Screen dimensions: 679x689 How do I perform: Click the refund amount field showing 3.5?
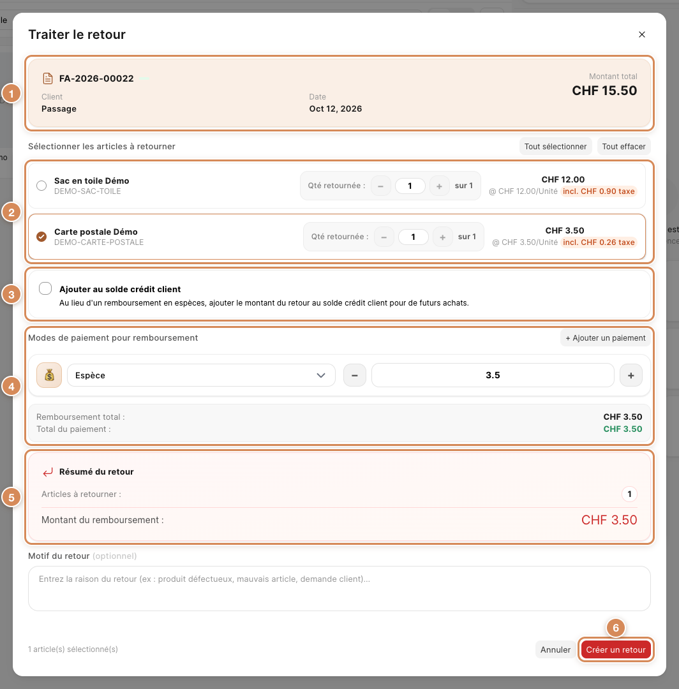(x=493, y=375)
